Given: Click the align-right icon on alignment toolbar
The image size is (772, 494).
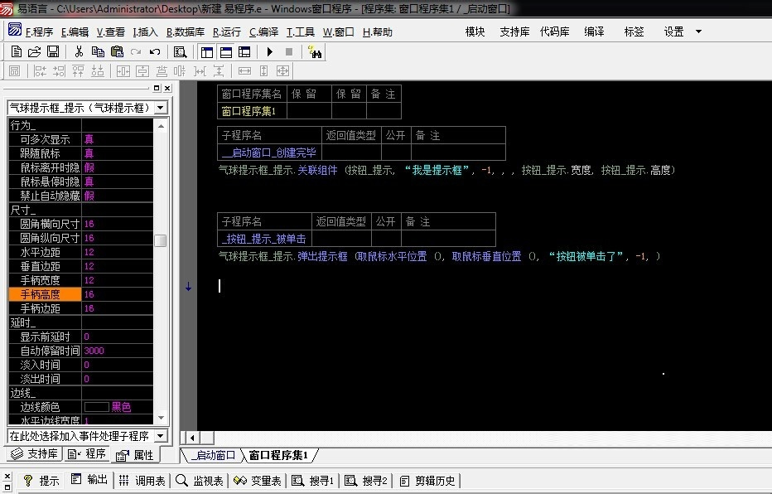Looking at the screenshot, I should click(x=59, y=71).
